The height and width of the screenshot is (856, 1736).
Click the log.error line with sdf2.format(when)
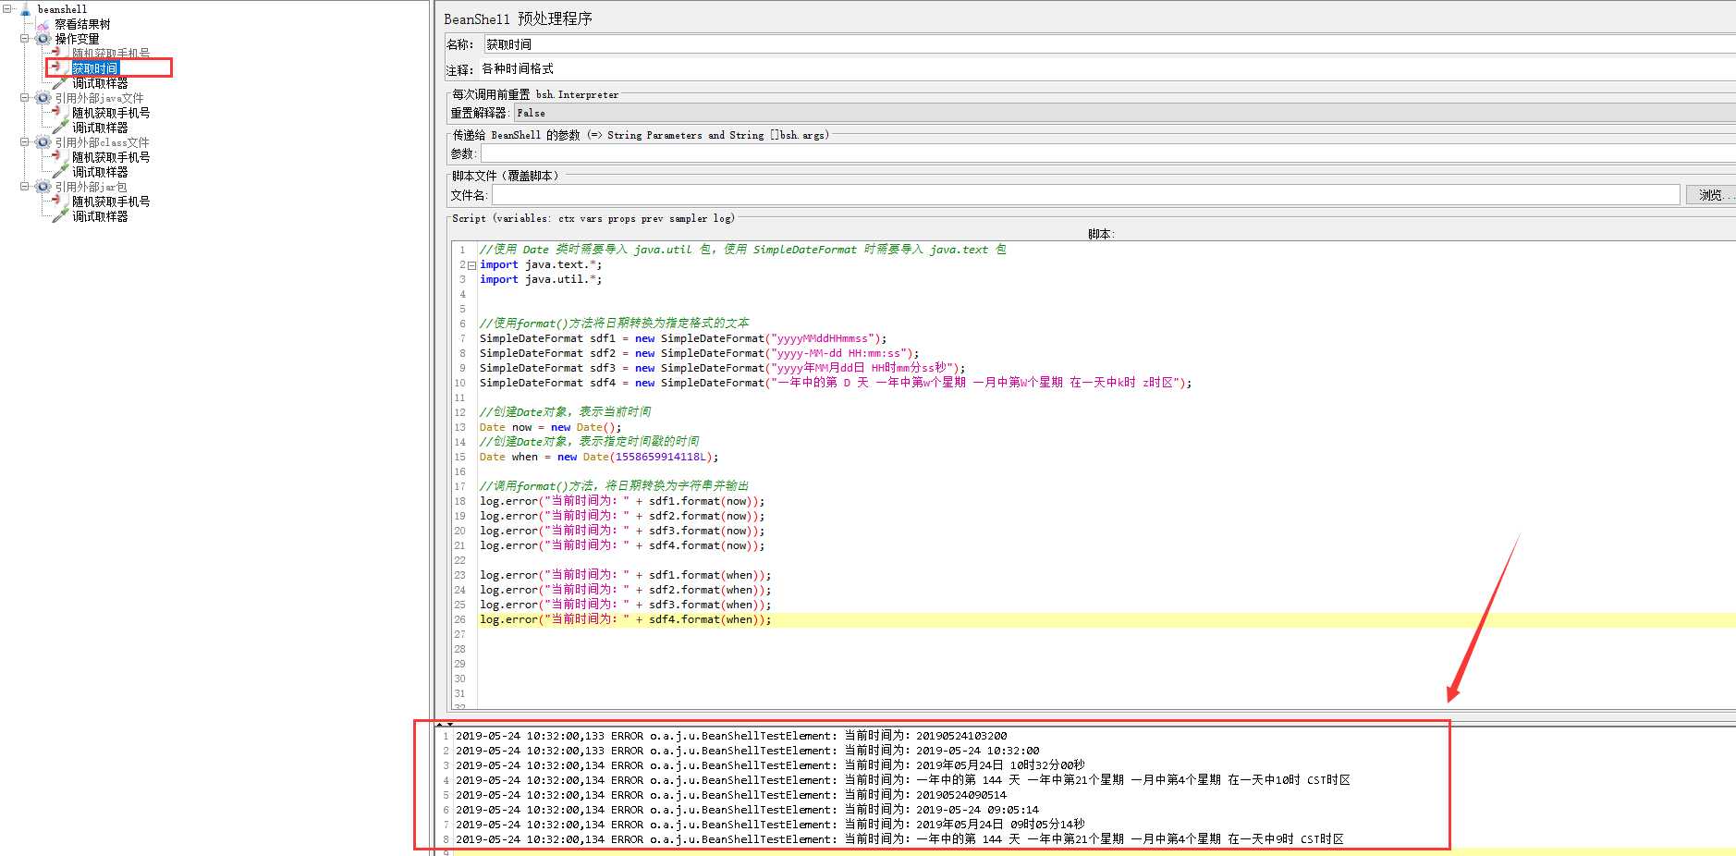coord(626,590)
